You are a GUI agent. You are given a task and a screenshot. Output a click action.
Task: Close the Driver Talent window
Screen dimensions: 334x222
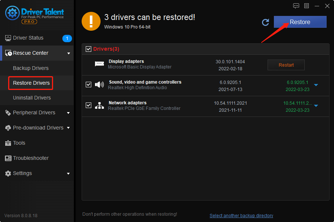327,6
